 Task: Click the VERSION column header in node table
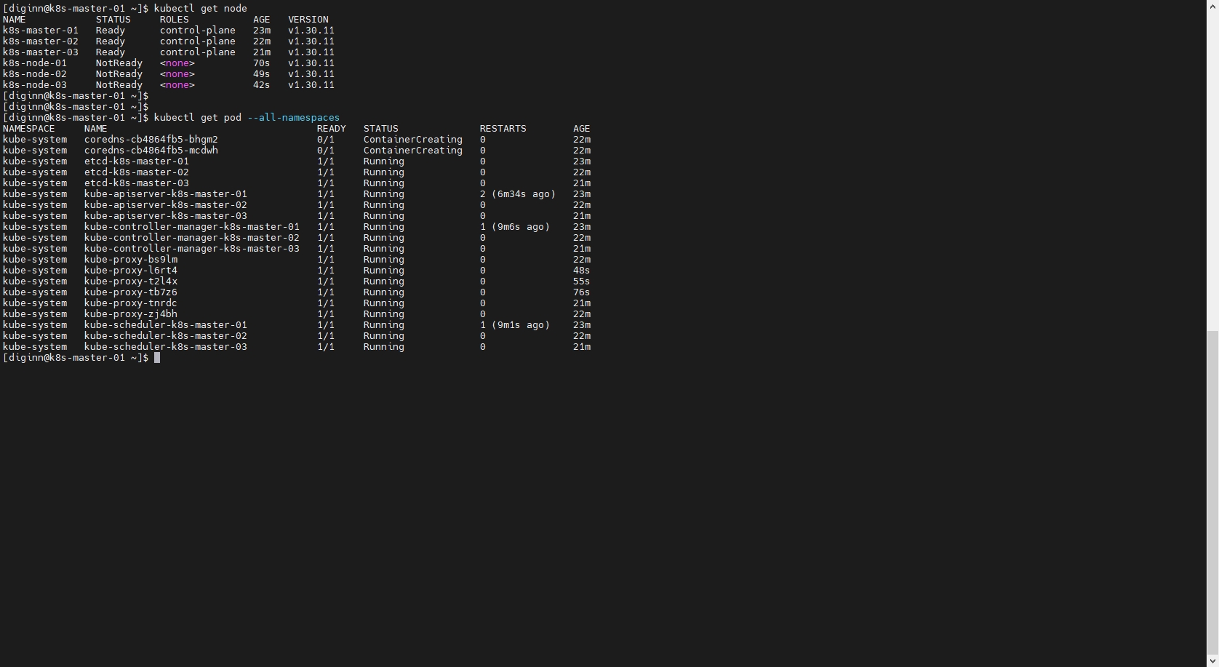(x=308, y=20)
